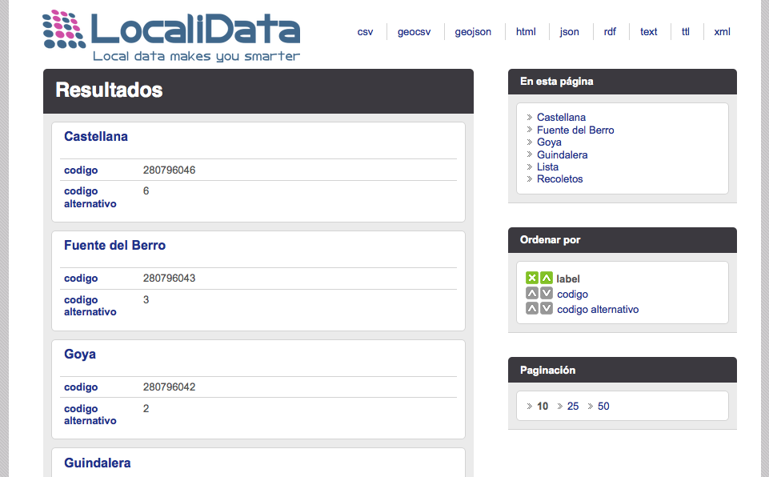The width and height of the screenshot is (769, 477).
Task: Sort codigo descending with down arrow
Action: (x=547, y=293)
